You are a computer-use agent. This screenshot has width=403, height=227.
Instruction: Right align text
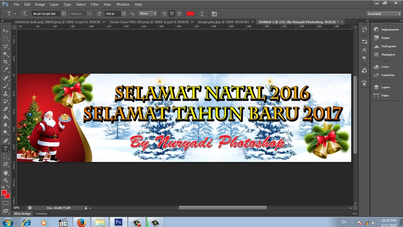[179, 14]
